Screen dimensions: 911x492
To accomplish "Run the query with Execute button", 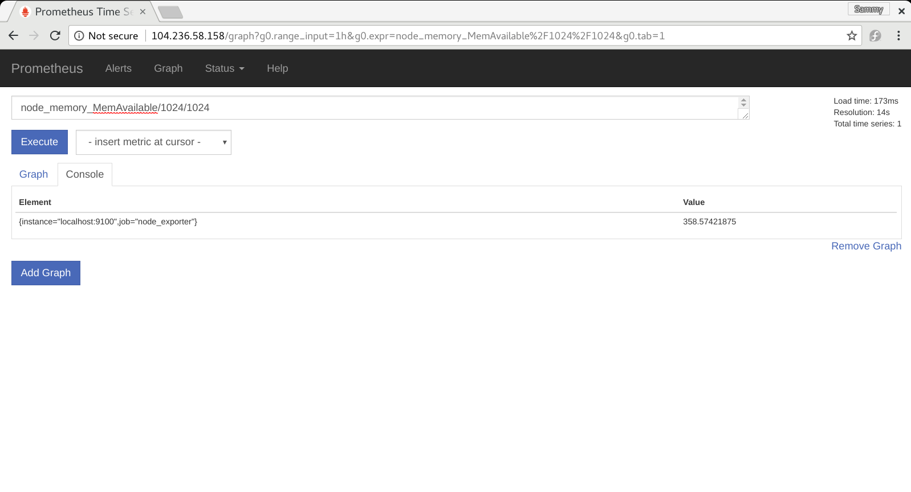I will [39, 142].
